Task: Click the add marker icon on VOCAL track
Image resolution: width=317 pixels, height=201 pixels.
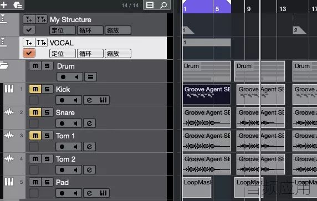Action: tap(29, 43)
